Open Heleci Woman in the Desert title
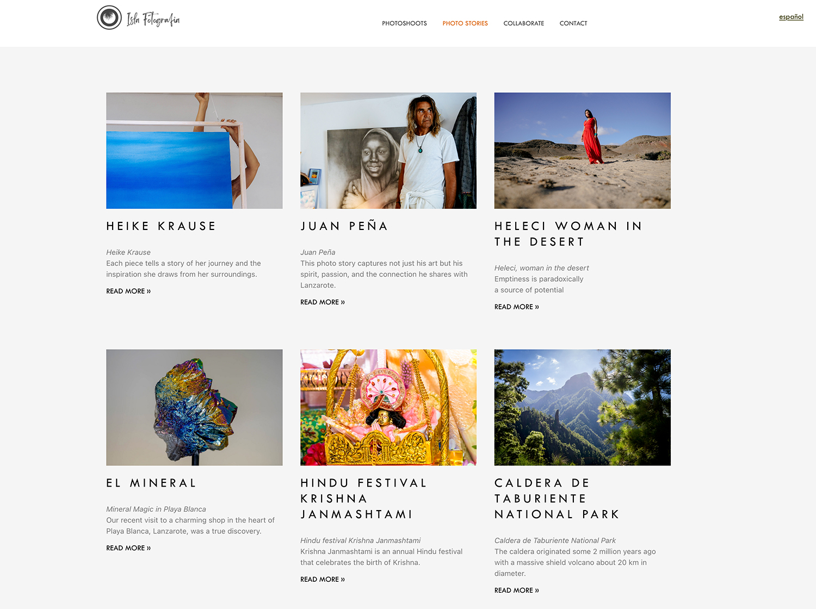 pyautogui.click(x=568, y=234)
